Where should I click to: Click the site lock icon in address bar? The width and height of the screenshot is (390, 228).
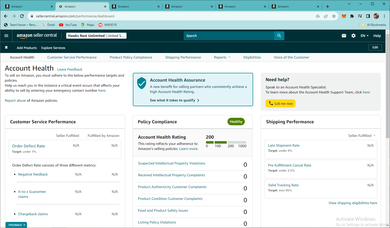32,16
